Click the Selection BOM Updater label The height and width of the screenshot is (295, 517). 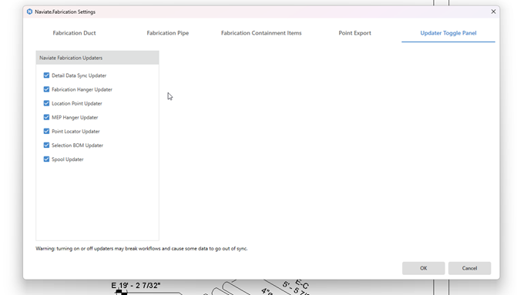pos(77,146)
